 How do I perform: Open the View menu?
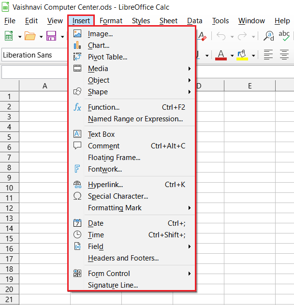tap(55, 21)
